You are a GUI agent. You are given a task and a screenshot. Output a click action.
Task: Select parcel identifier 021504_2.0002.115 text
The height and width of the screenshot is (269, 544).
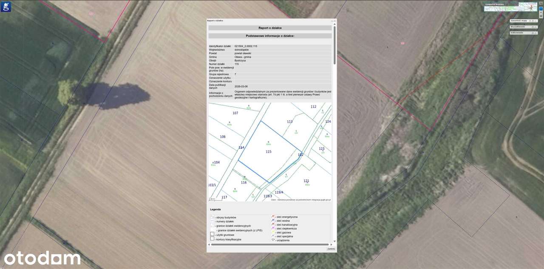click(x=246, y=46)
